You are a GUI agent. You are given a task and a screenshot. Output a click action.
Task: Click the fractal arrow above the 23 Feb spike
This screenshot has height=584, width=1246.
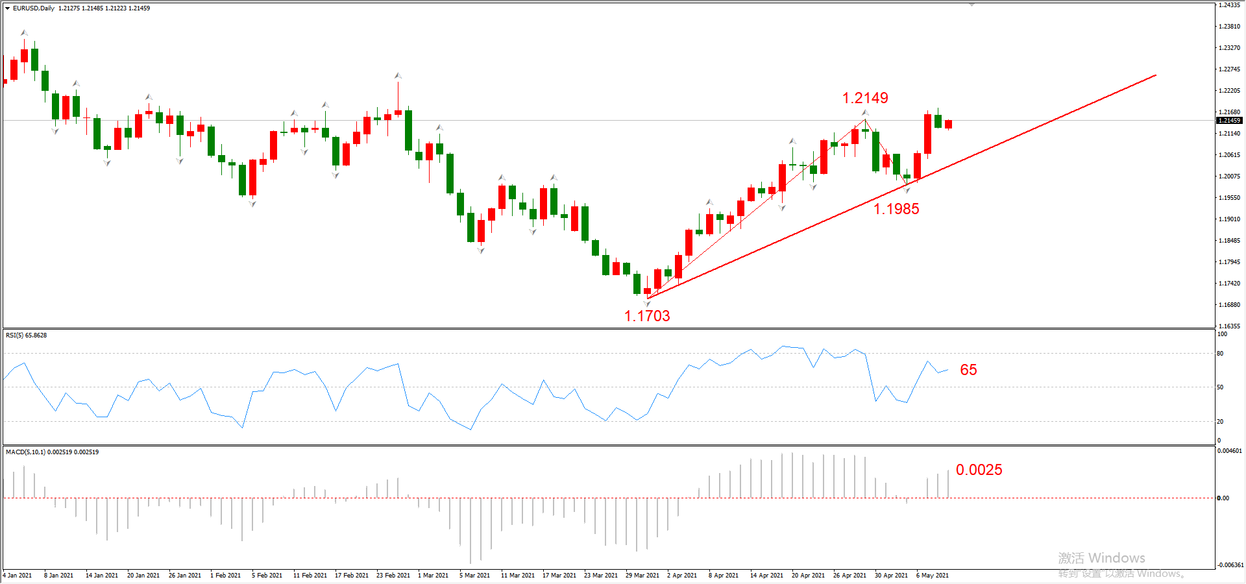(398, 76)
